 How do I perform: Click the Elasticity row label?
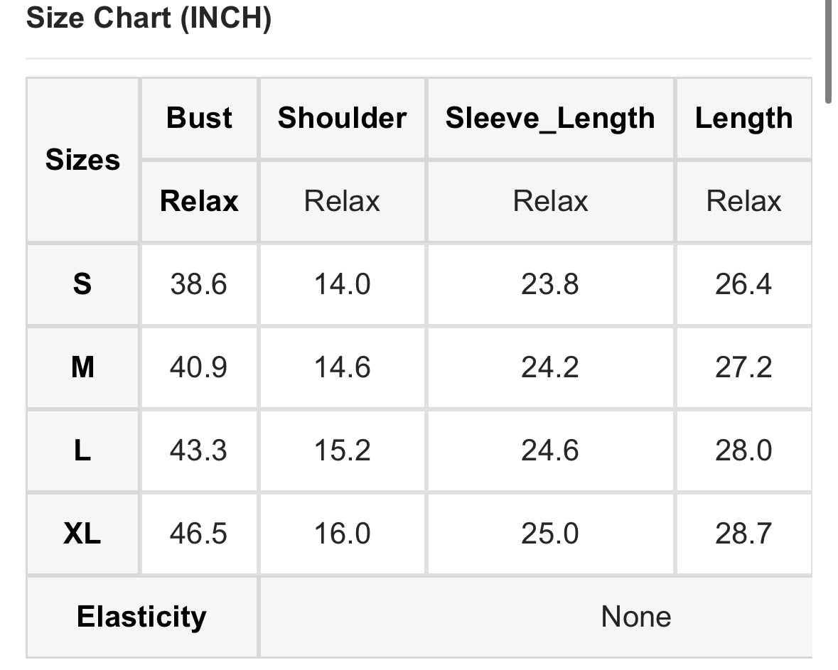click(141, 617)
